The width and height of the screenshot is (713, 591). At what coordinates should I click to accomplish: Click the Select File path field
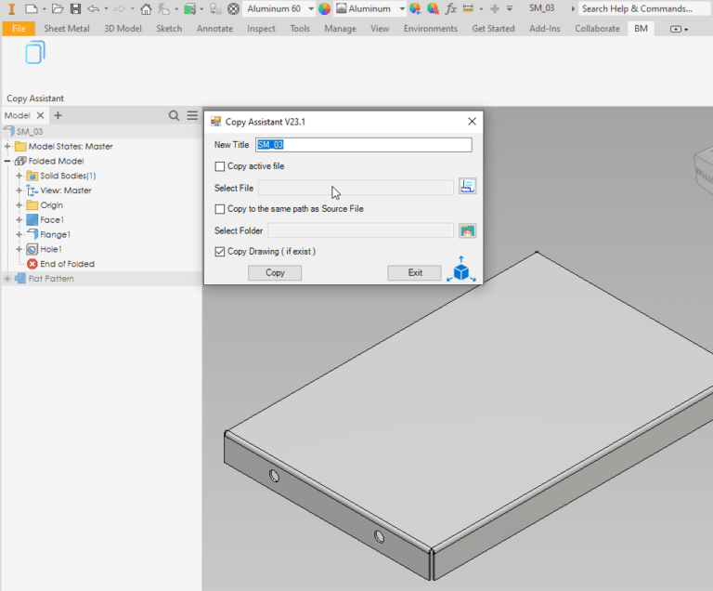pyautogui.click(x=356, y=188)
